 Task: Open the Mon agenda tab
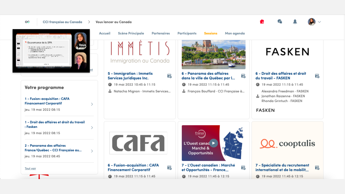click(x=235, y=33)
